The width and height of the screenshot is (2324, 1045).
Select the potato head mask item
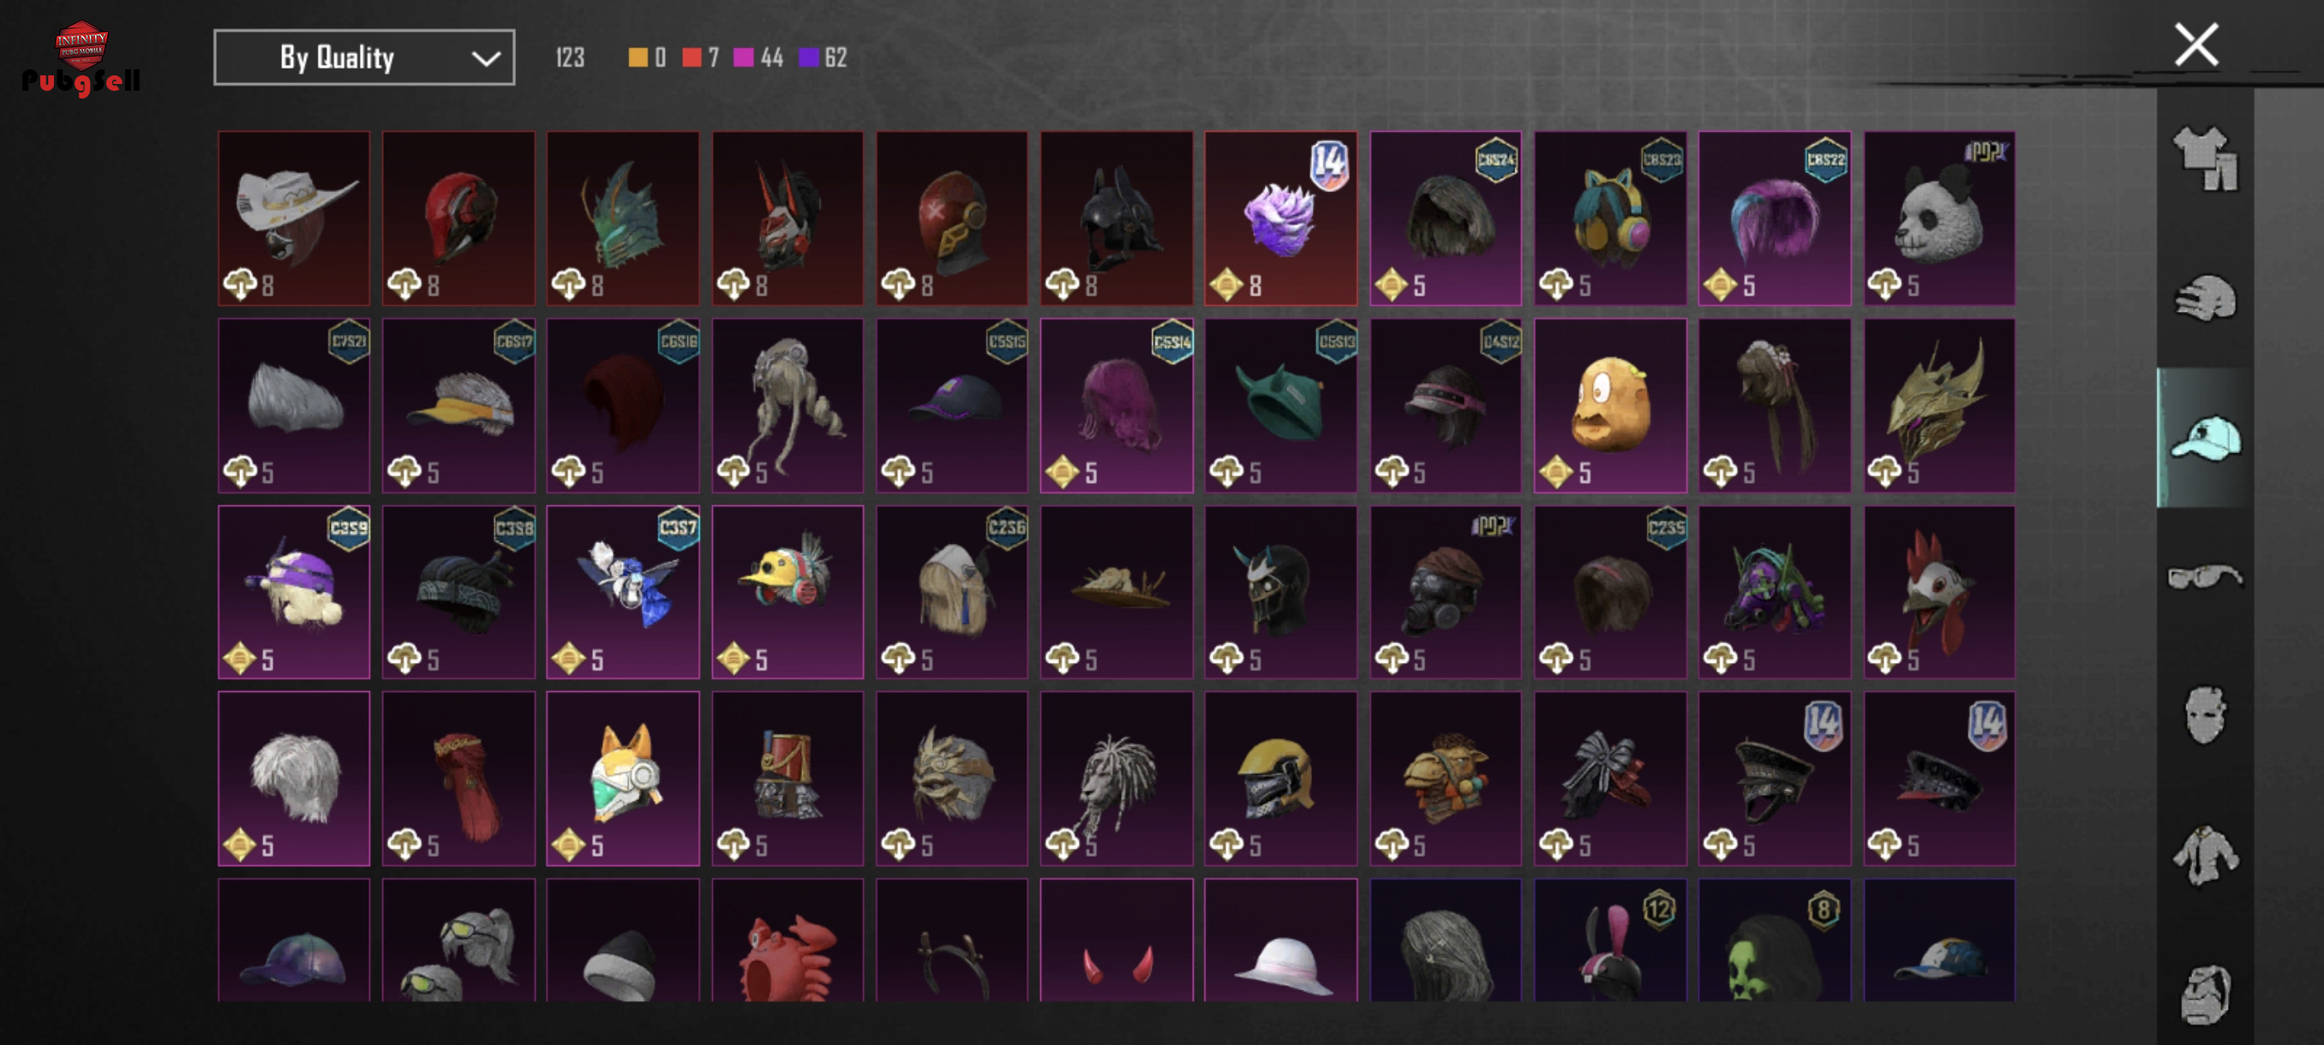tap(1610, 405)
